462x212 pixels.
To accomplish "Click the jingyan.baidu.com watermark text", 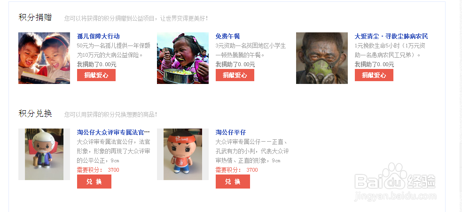I will tap(395, 196).
